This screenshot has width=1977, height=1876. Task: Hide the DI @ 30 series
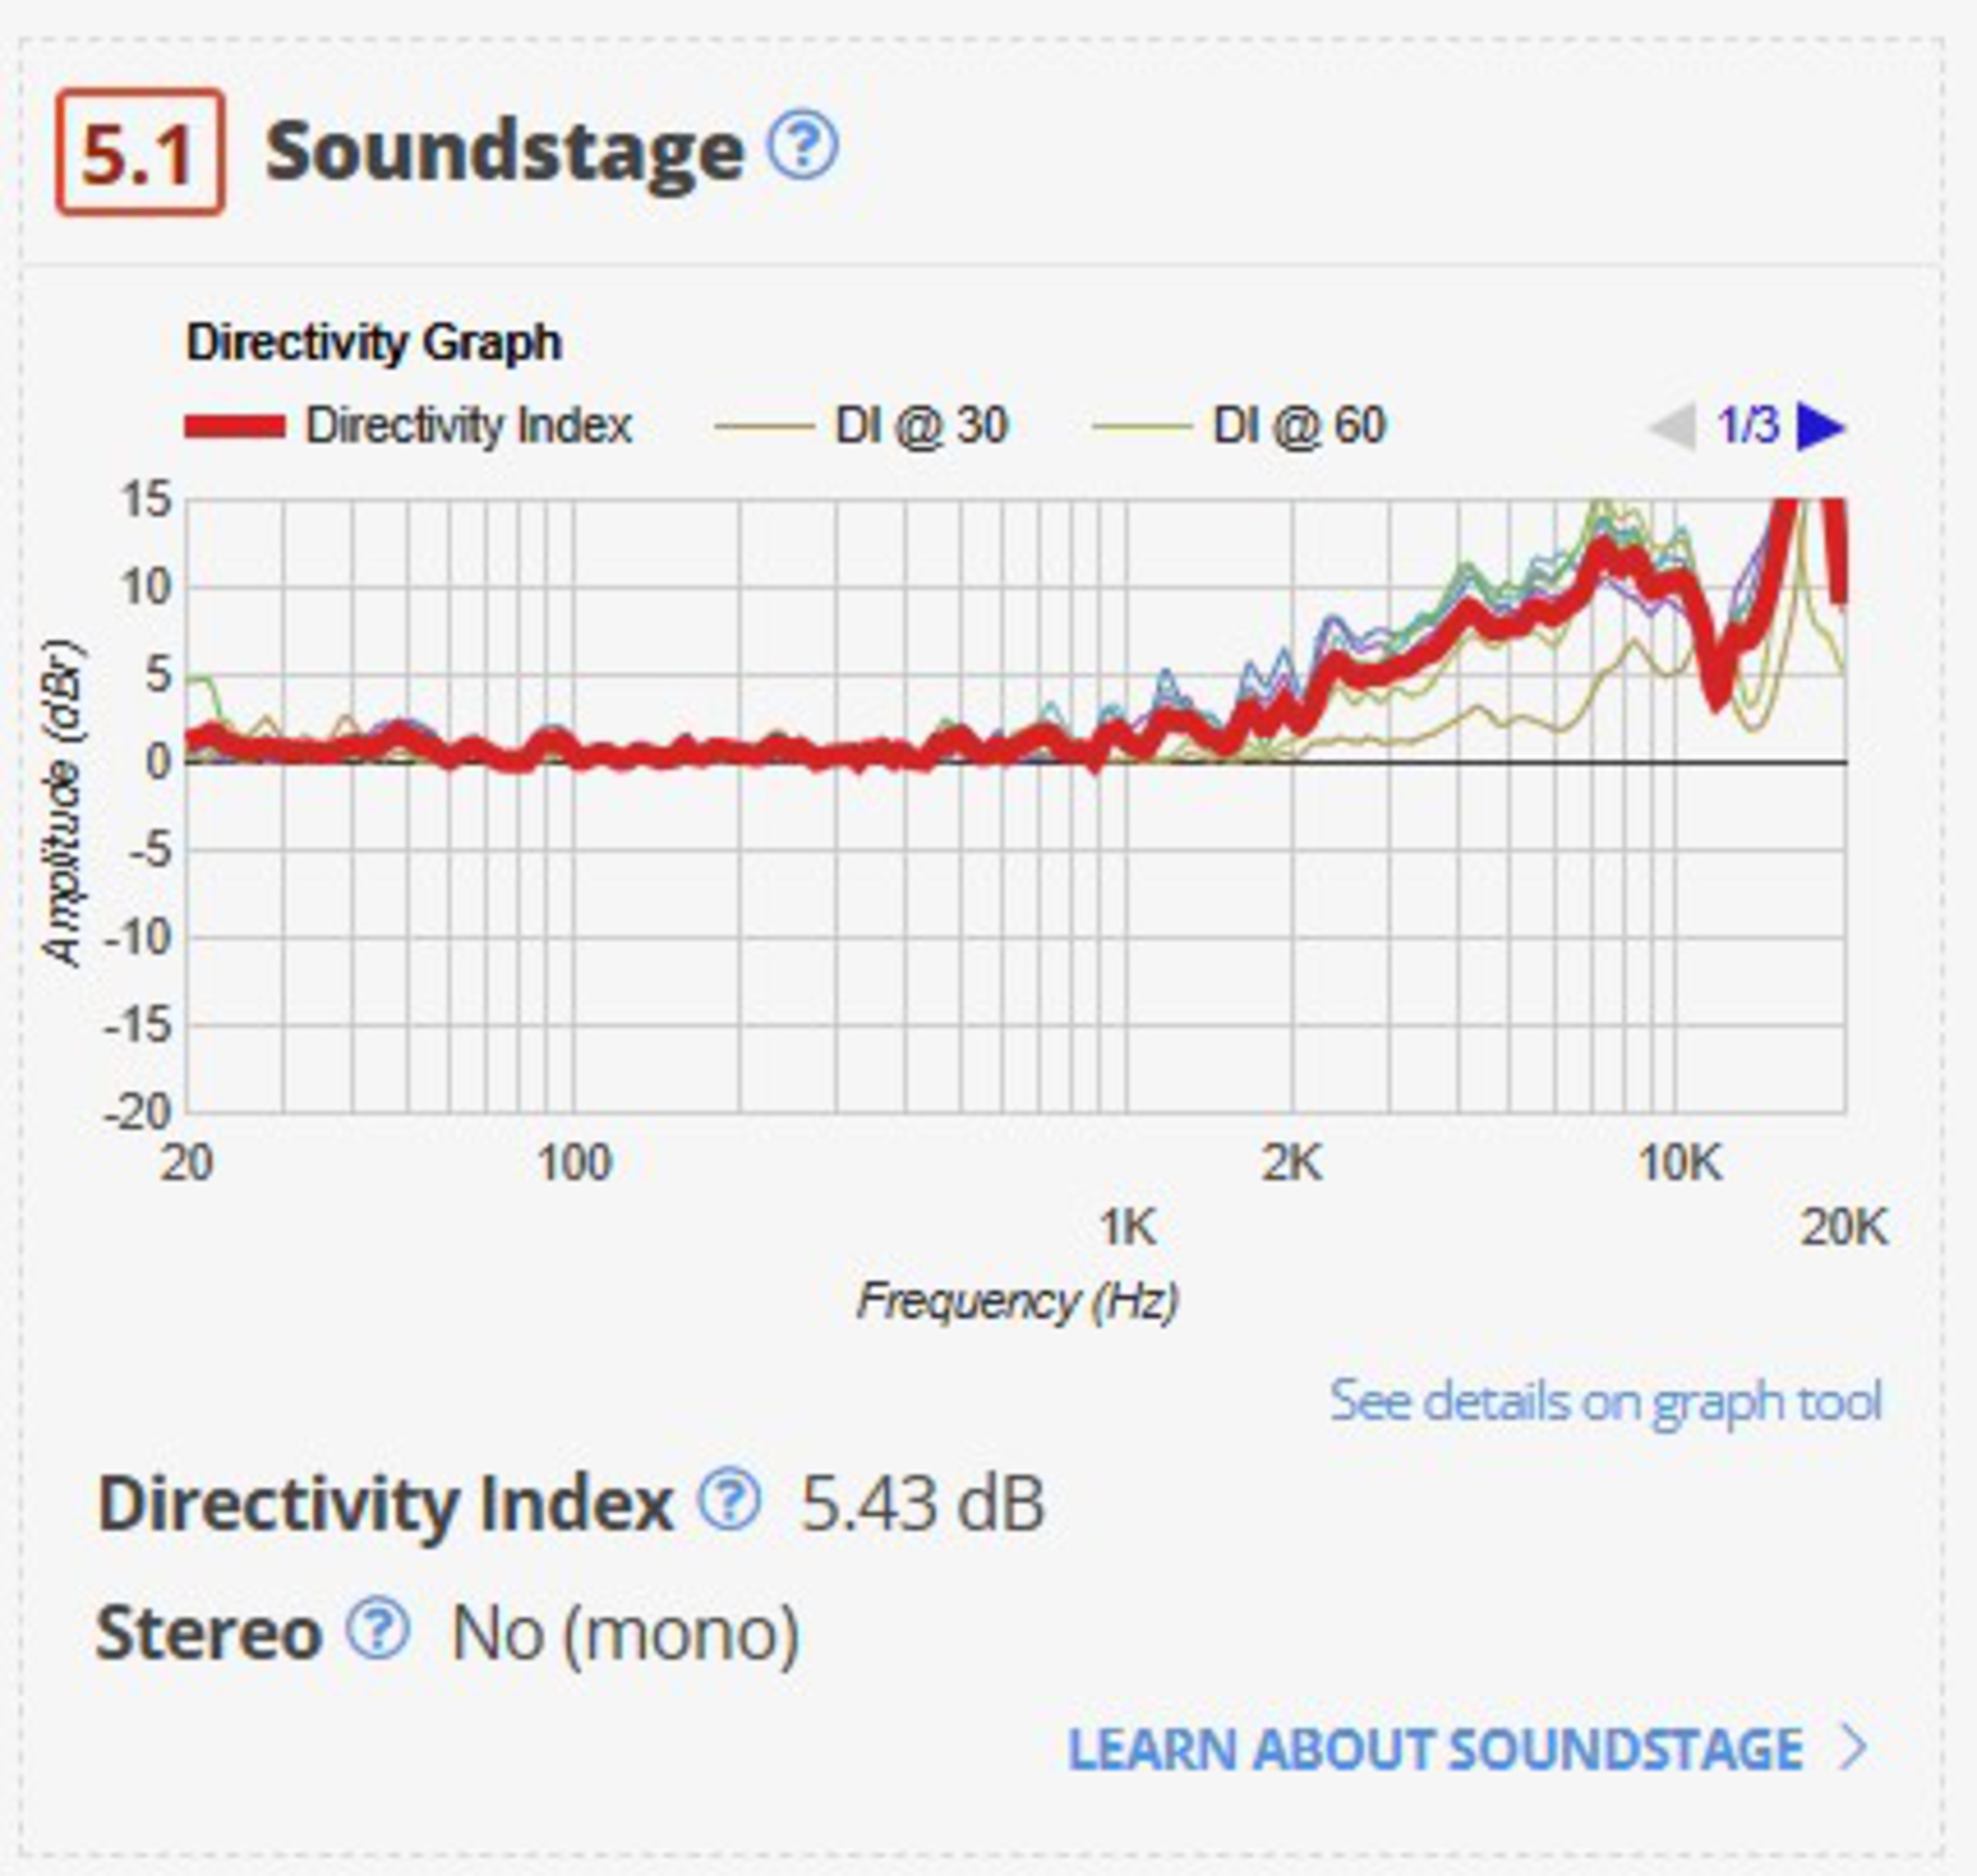[x=920, y=426]
